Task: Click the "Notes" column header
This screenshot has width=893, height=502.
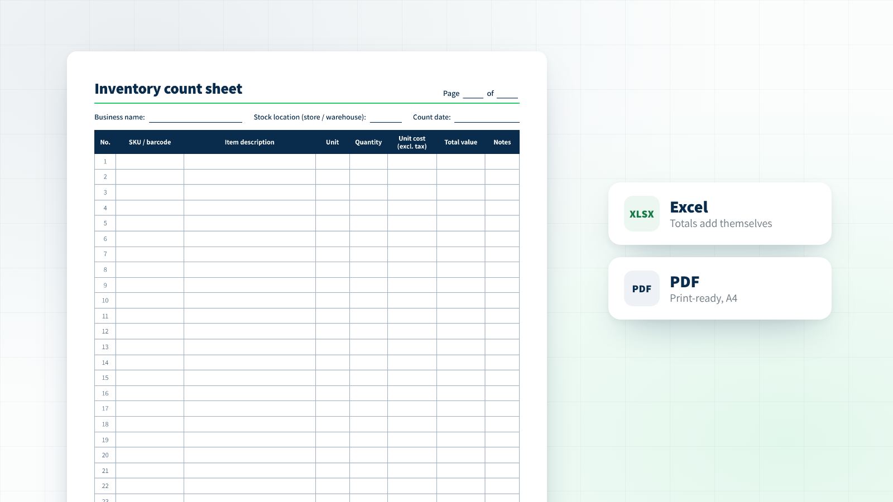Action: click(x=502, y=142)
